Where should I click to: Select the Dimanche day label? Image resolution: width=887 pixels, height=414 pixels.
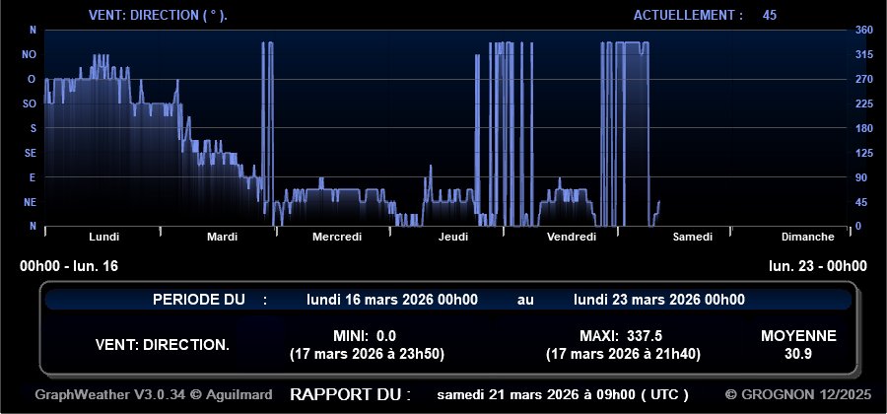(x=807, y=237)
